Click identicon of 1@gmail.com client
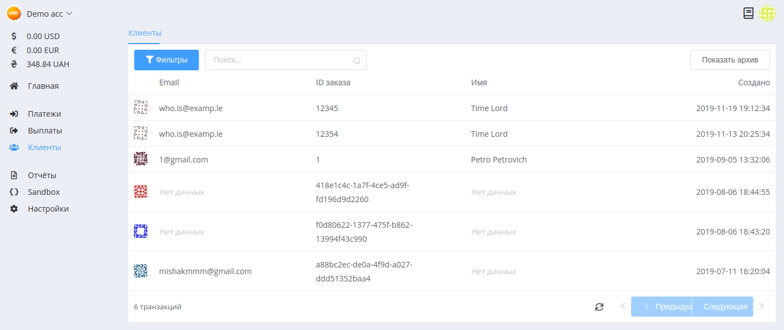This screenshot has width=784, height=330. tap(141, 159)
